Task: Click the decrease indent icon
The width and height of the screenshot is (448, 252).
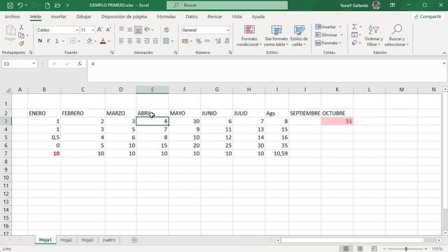Action: point(147,41)
